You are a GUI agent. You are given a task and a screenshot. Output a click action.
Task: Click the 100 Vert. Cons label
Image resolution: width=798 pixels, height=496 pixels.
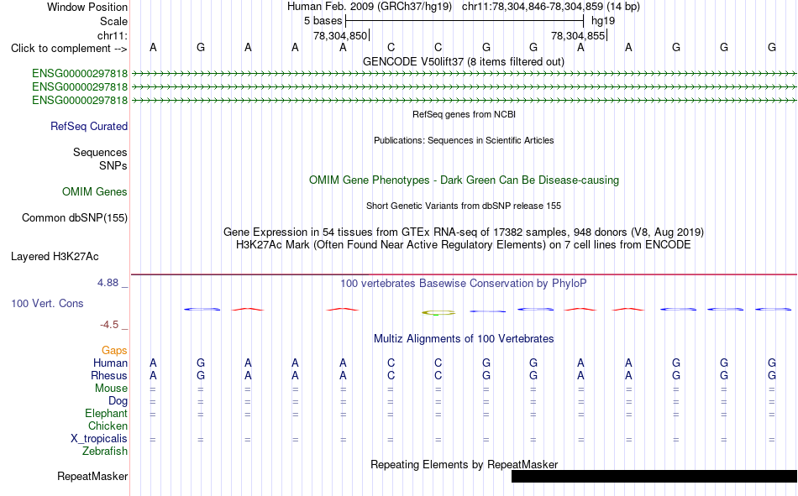pos(47,304)
